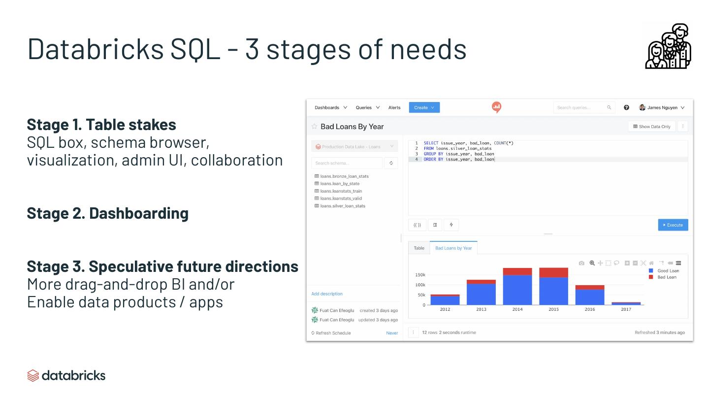Select the loans.loanstats_valid table
This screenshot has height=399, width=709.
pos(341,199)
